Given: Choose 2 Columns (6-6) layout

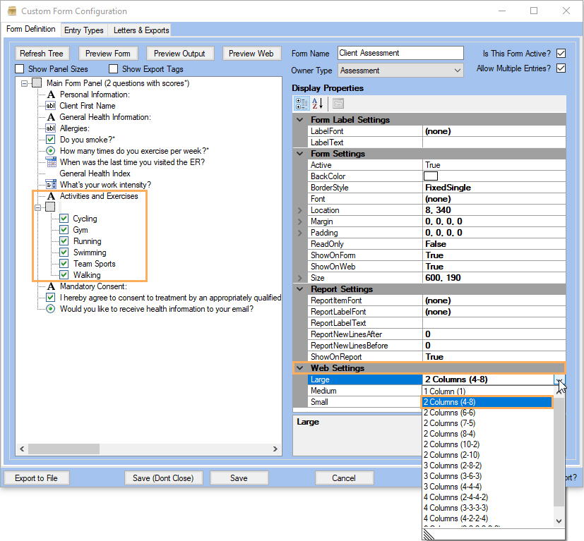Looking at the screenshot, I should pyautogui.click(x=487, y=413).
